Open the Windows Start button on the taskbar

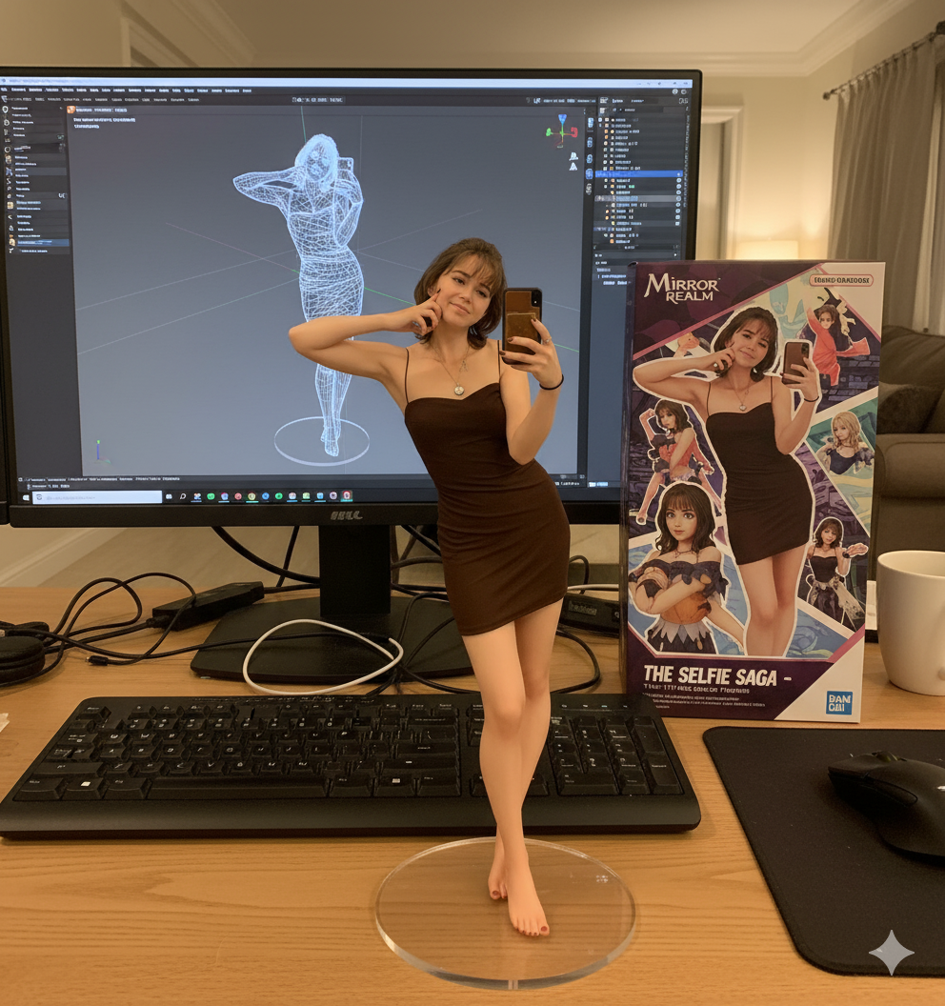coord(27,497)
